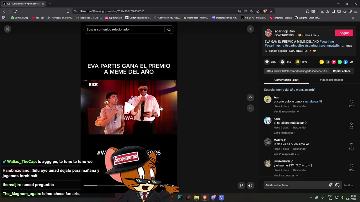Viewport: 360px width, 202px height.
Task: Save video with bookmark icon 1695
Action: (x=298, y=62)
